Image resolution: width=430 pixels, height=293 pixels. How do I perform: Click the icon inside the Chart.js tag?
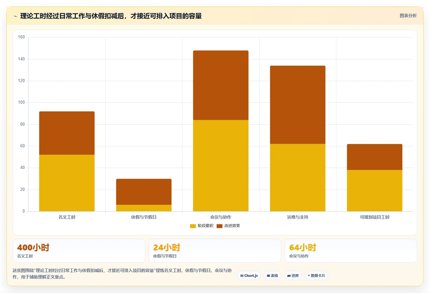242,276
